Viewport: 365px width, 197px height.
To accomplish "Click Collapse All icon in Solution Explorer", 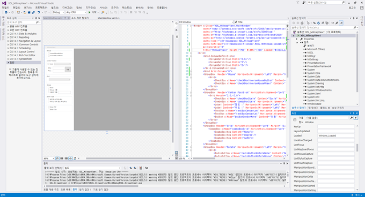I will (323, 23).
